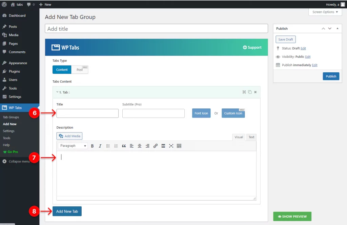Toggle italic formatting
The height and width of the screenshot is (225, 347).
[100, 146]
